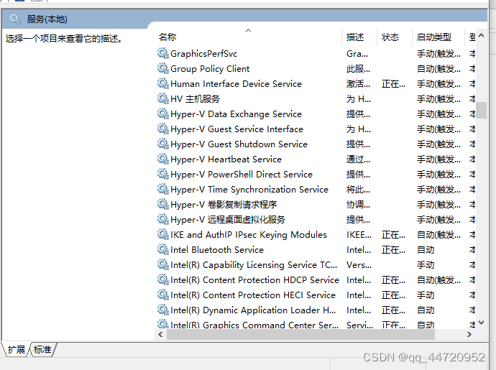Click the vertical scrollbar thumb
This screenshot has height=370, width=496.
coord(482,110)
